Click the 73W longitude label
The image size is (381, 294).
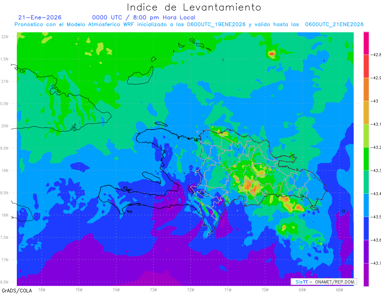153,290
